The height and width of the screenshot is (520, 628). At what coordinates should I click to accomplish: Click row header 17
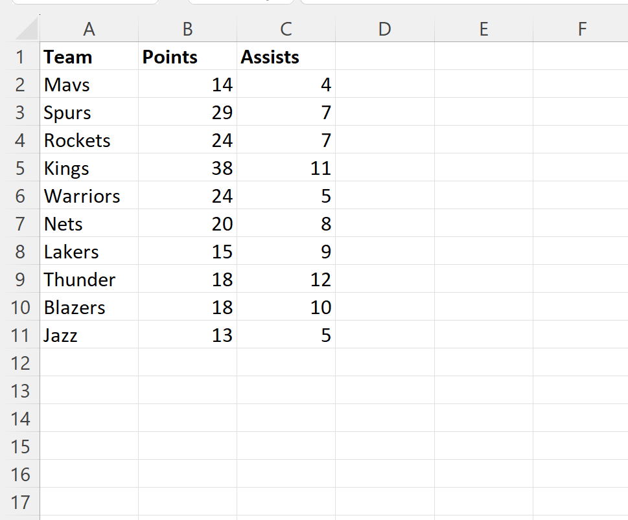point(20,503)
